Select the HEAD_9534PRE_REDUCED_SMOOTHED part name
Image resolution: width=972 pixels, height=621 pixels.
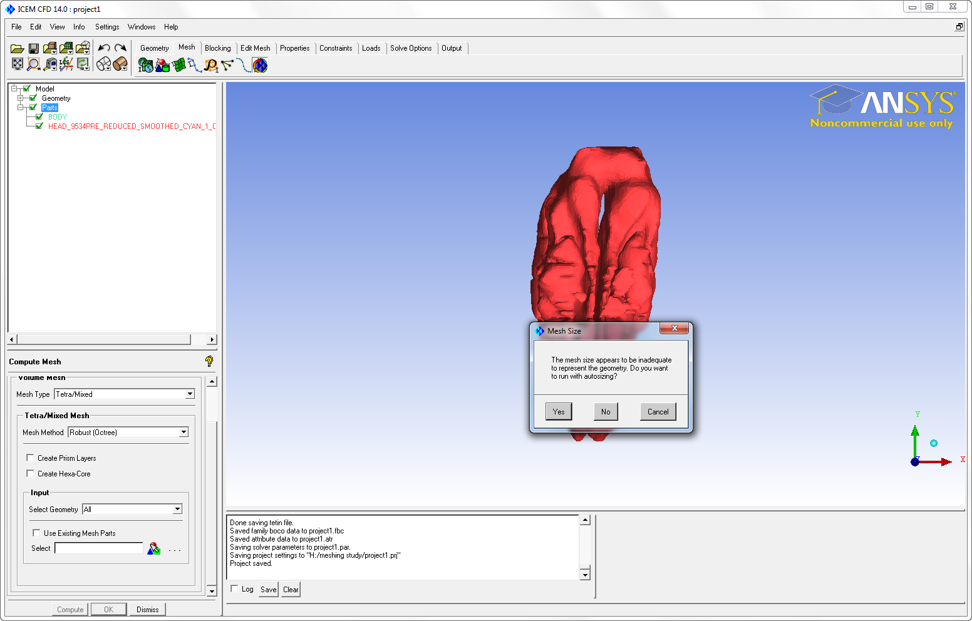132,126
